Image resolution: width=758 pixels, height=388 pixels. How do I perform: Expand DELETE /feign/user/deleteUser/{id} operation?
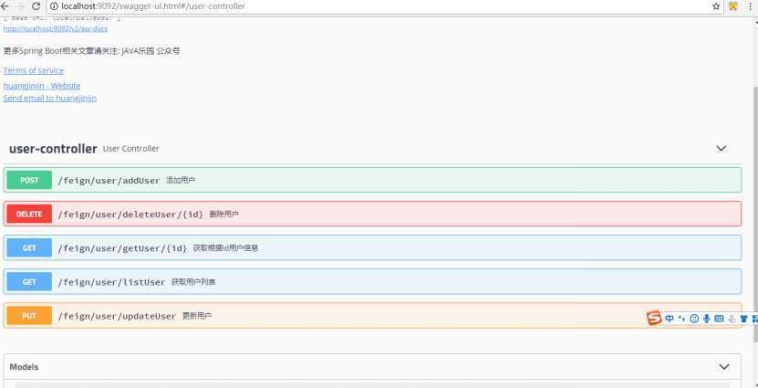point(372,214)
